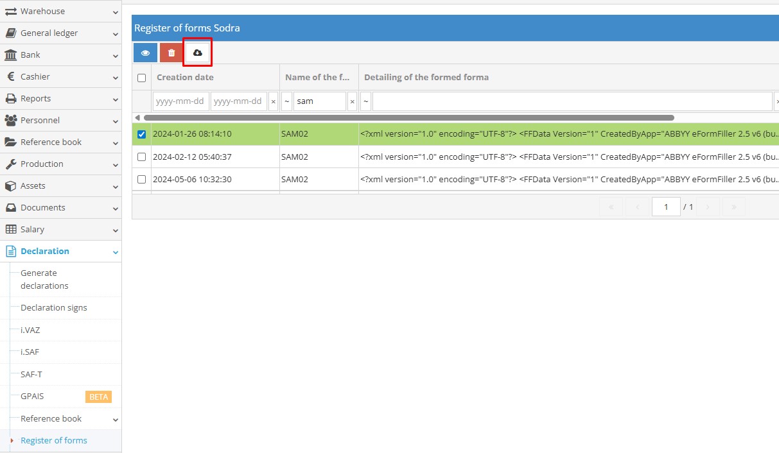Click the Warehouse transfer arrows icon

click(10, 12)
